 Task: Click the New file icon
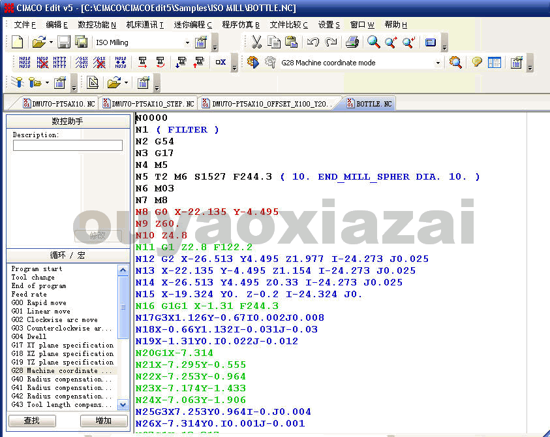coord(17,42)
